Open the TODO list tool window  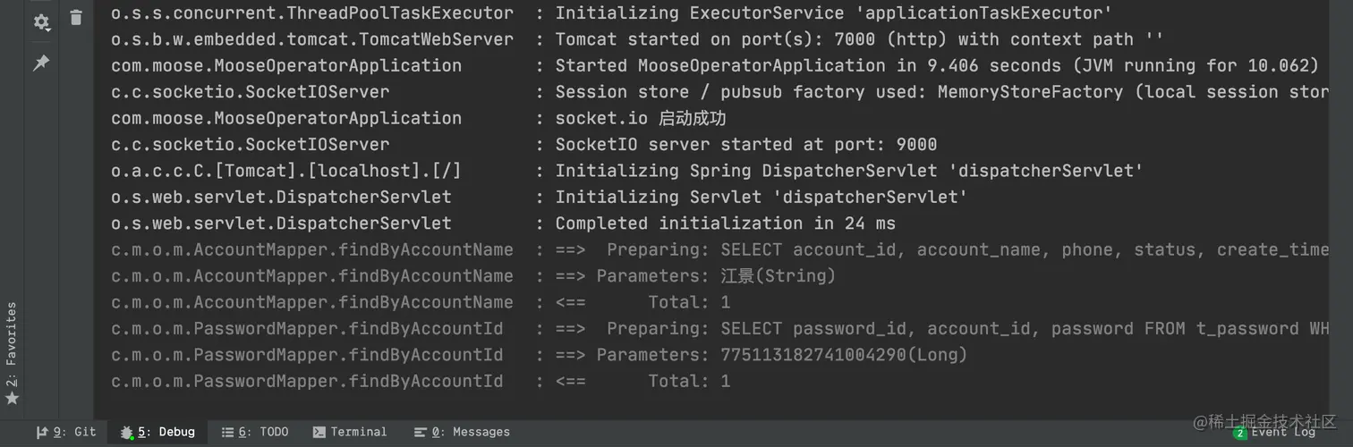(255, 432)
